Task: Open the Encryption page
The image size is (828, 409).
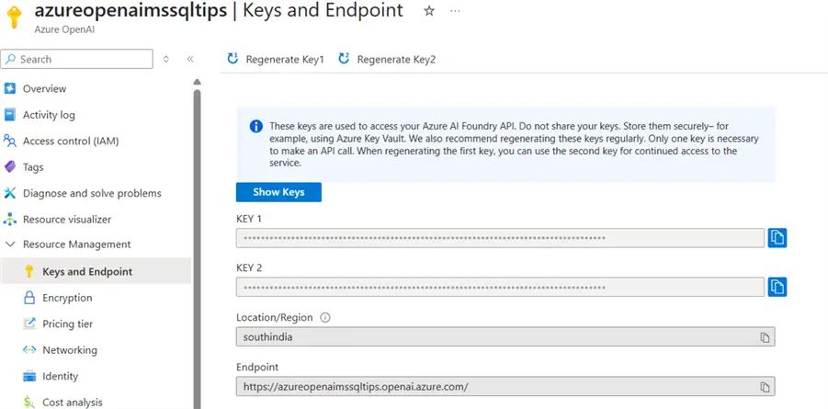Action: (68, 298)
